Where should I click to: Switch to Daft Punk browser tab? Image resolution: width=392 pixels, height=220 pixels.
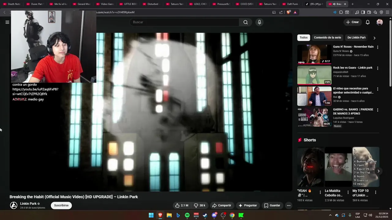[x=291, y=4]
